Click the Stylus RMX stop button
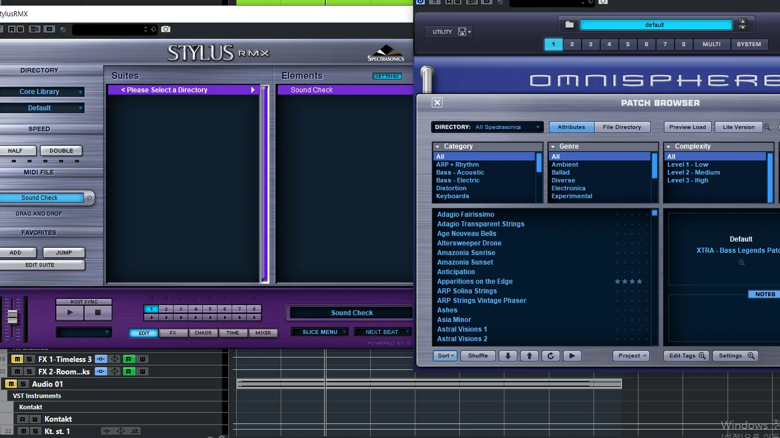This screenshot has width=780, height=438. point(97,312)
